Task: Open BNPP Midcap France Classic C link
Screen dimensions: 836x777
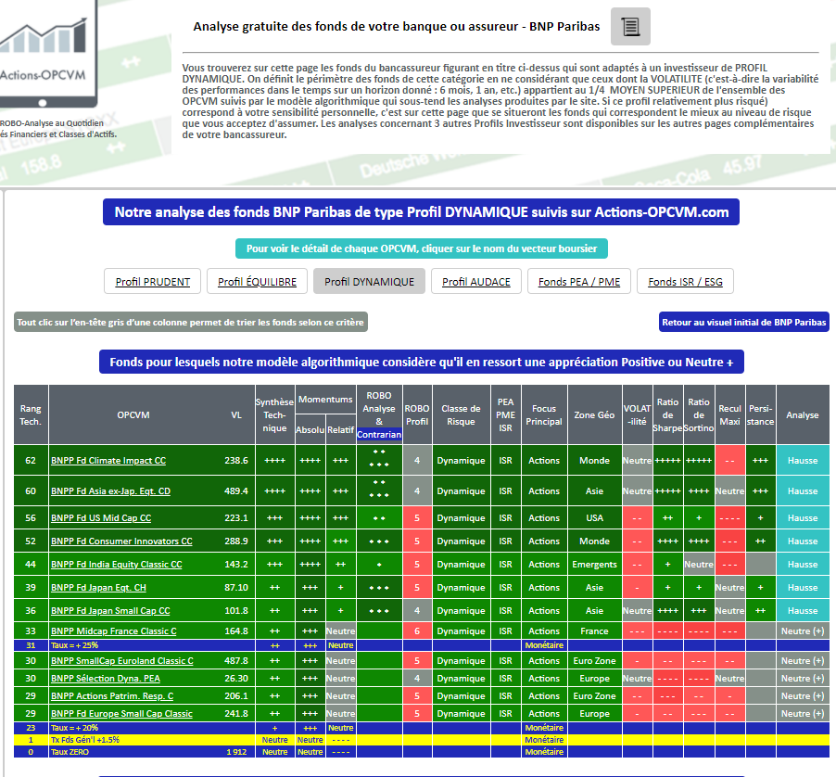Action: (x=114, y=631)
